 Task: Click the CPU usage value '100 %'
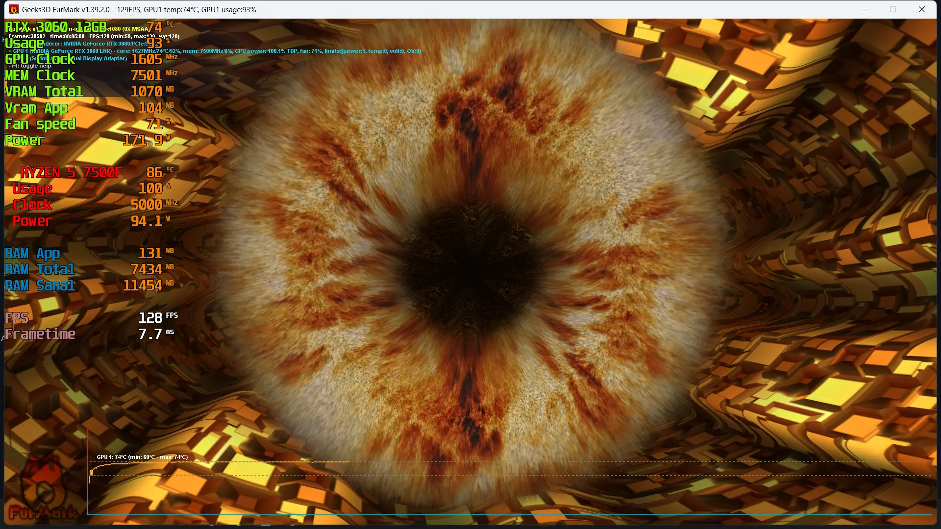[154, 189]
